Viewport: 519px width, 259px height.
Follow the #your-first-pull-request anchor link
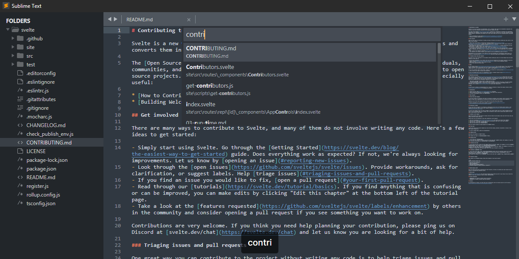coord(379,180)
